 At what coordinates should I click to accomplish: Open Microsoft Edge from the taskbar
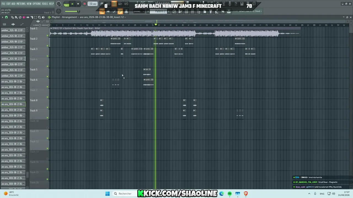tap(221, 194)
